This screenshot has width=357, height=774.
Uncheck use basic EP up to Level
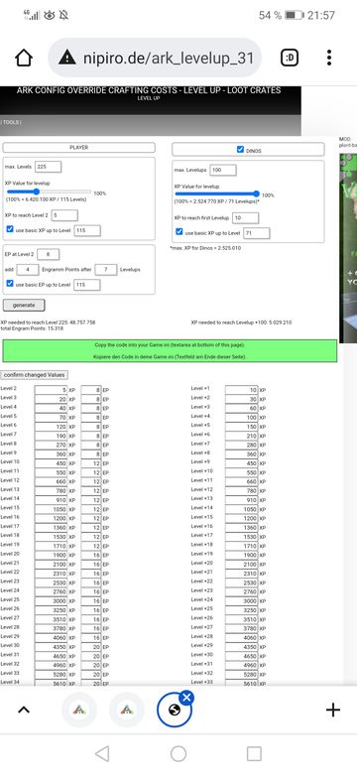(10, 284)
